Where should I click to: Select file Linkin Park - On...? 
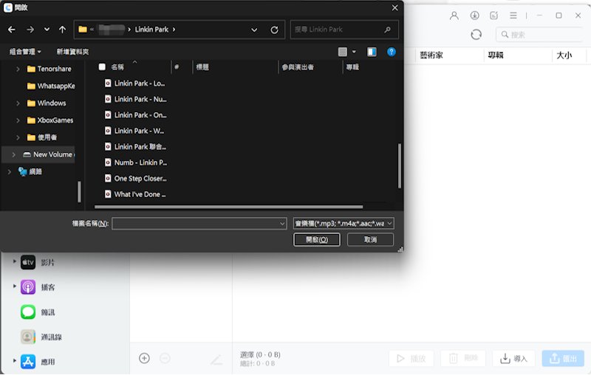[135, 115]
